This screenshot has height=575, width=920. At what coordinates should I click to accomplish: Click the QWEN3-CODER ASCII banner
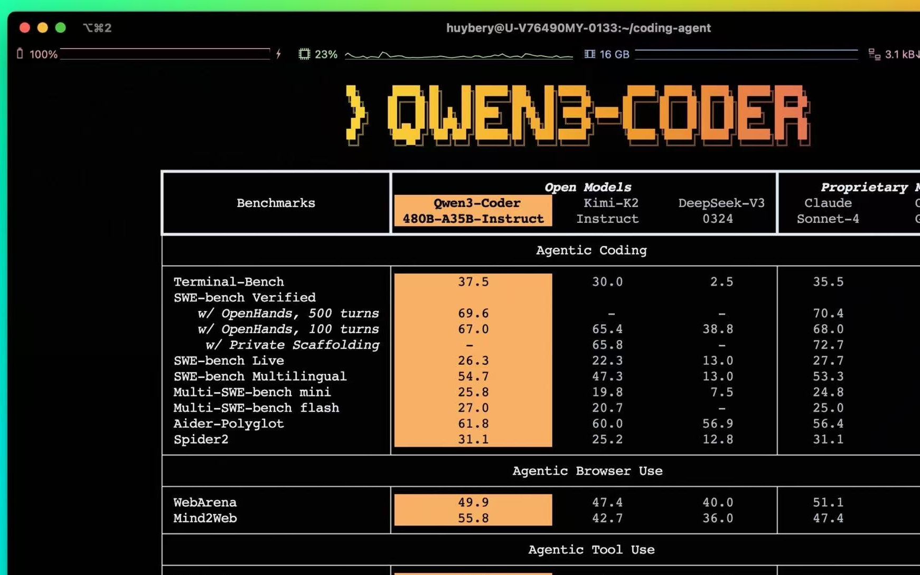(578, 115)
